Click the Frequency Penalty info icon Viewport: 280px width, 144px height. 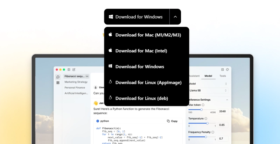213,132
